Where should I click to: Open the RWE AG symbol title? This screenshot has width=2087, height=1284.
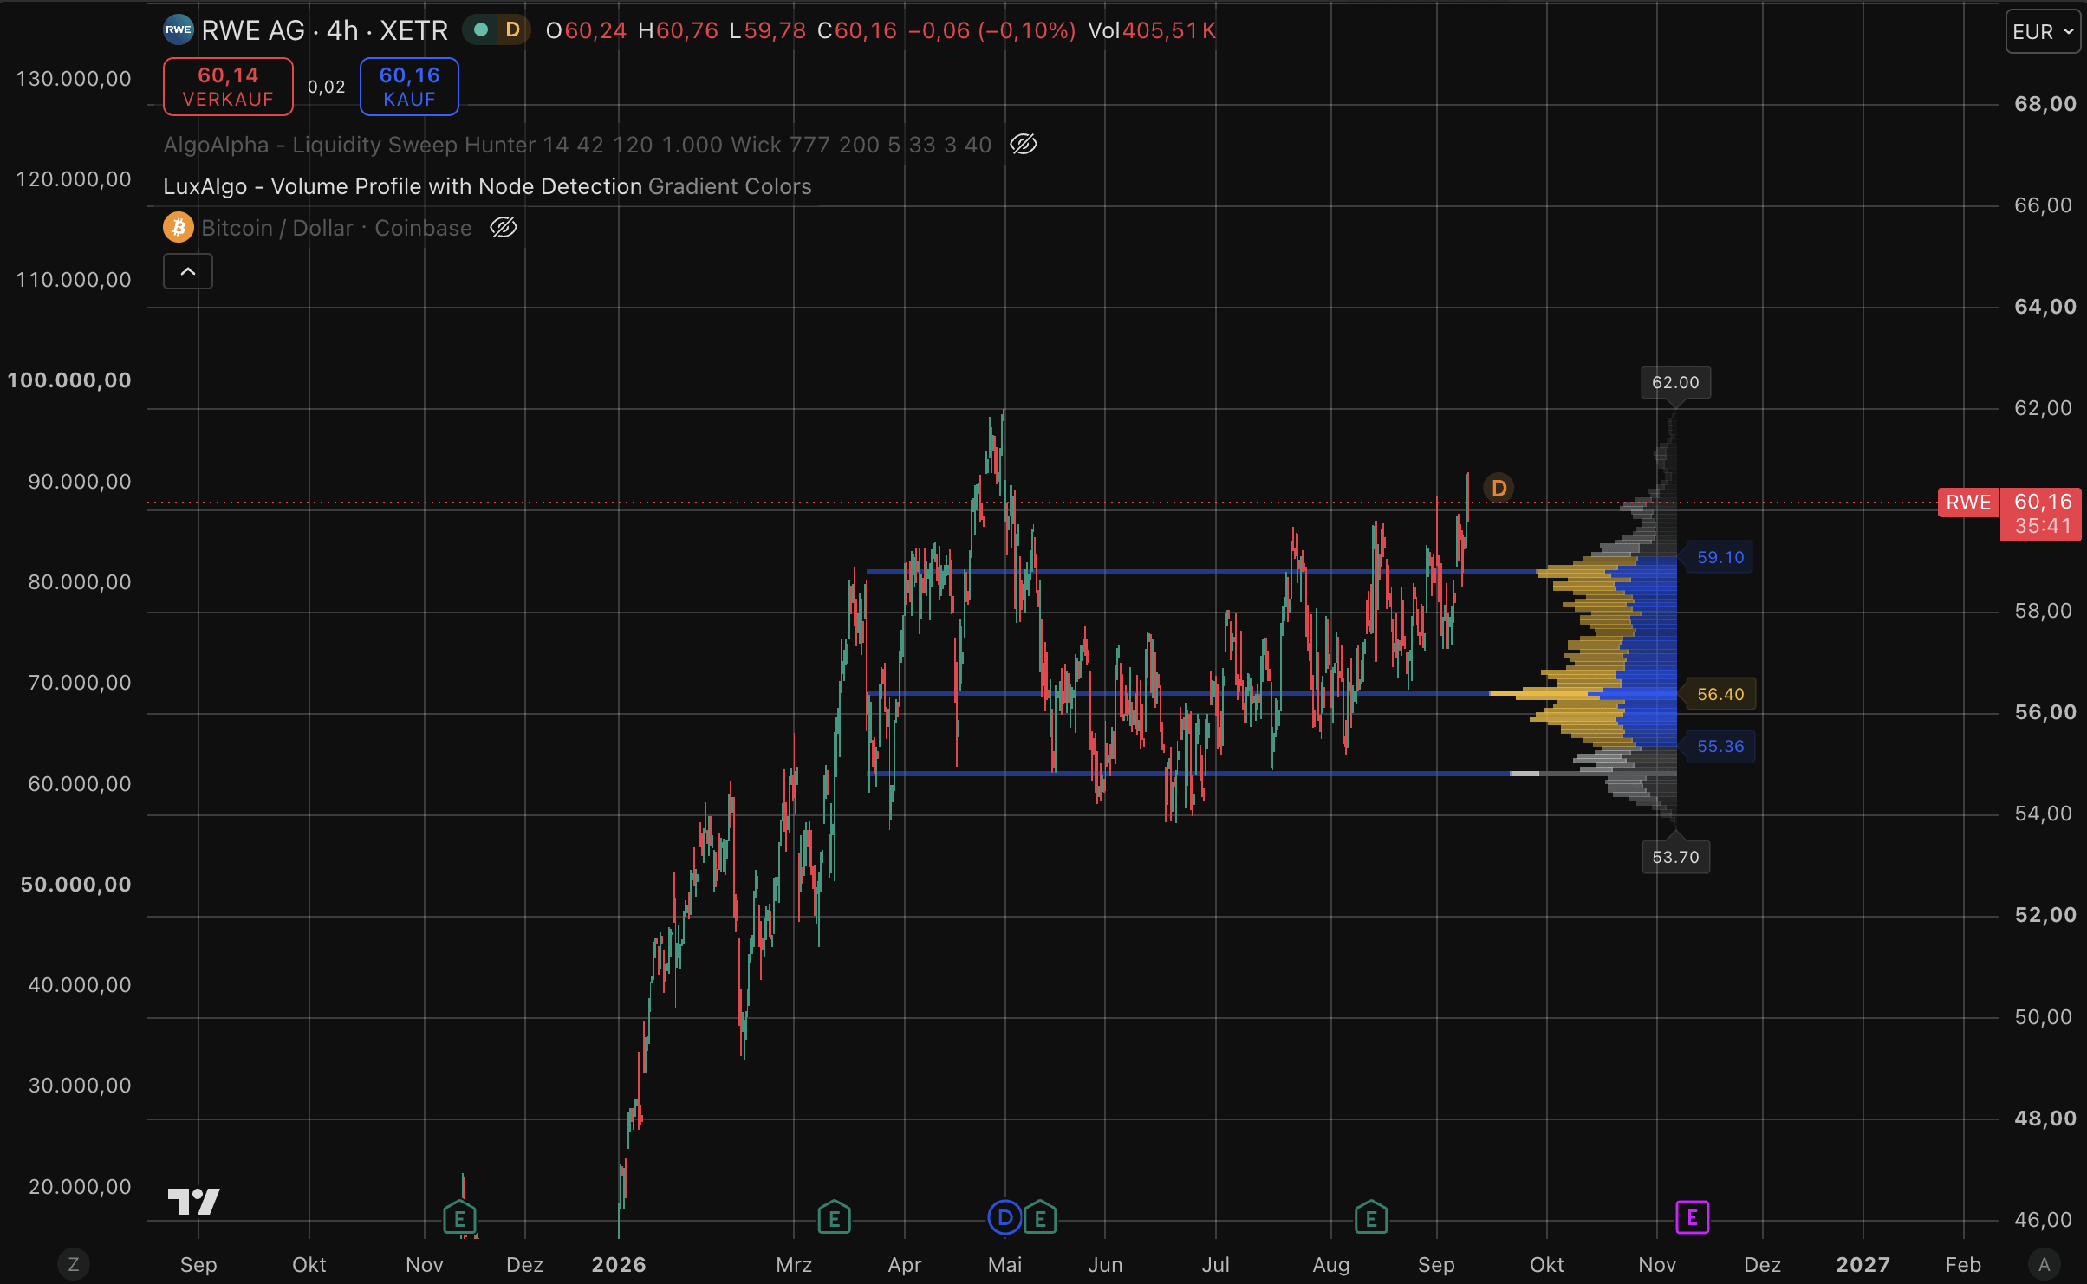[x=253, y=30]
